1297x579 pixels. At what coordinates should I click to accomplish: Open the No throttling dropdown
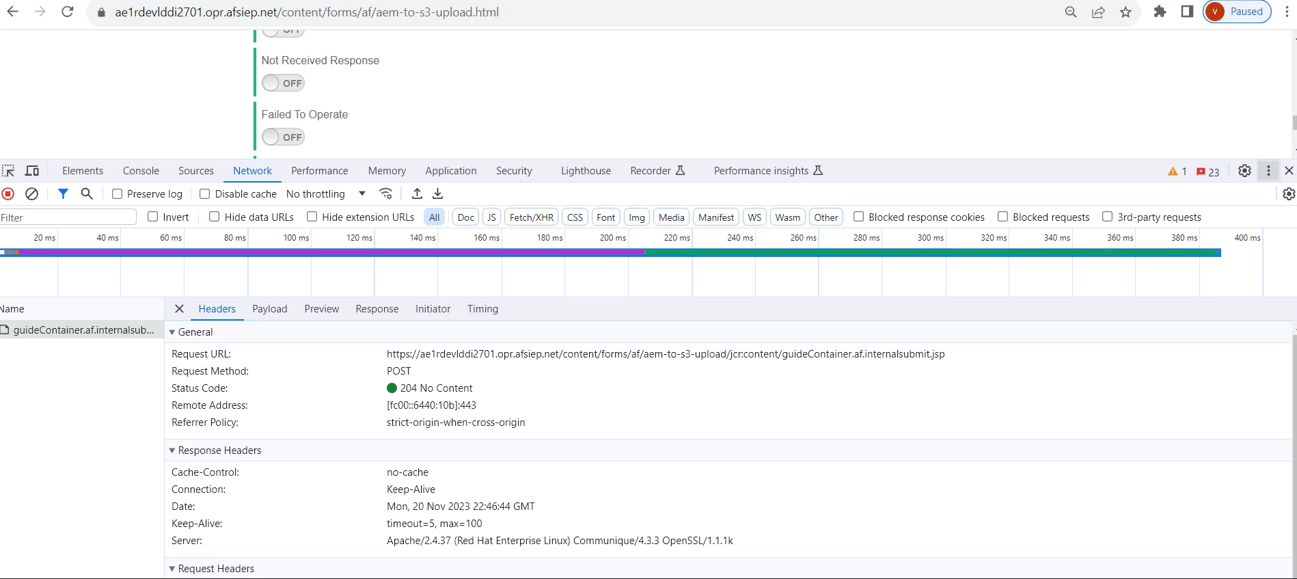(x=326, y=194)
